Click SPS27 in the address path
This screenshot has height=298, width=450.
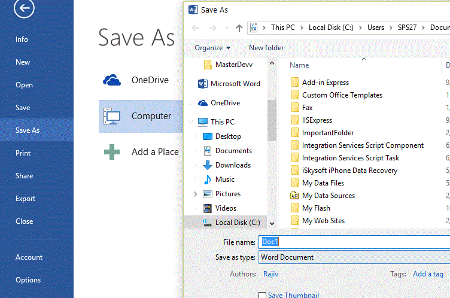407,28
